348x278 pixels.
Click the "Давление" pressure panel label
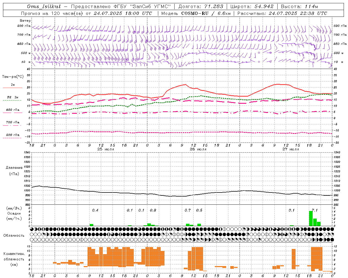(14, 168)
